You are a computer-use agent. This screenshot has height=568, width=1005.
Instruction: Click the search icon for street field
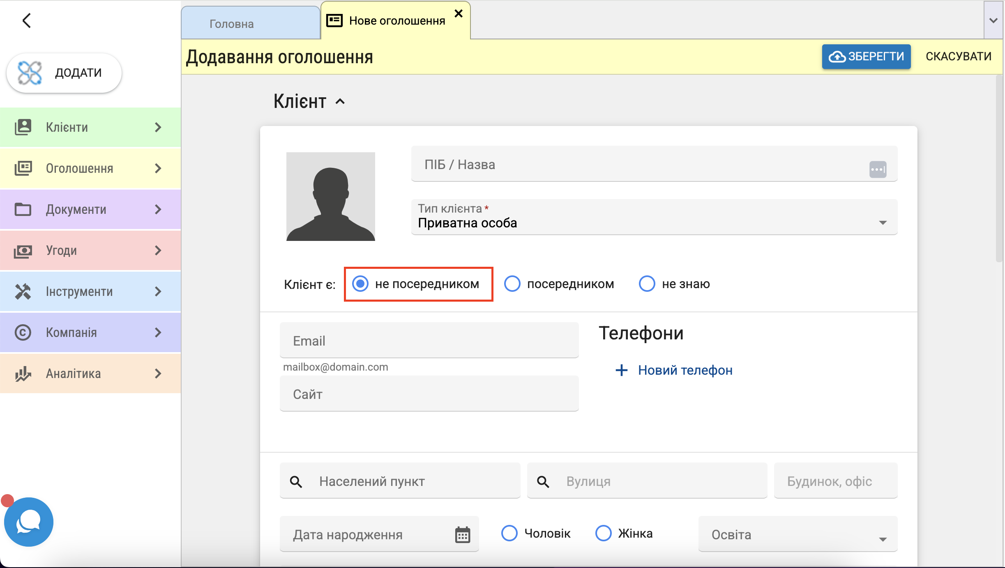[543, 482]
